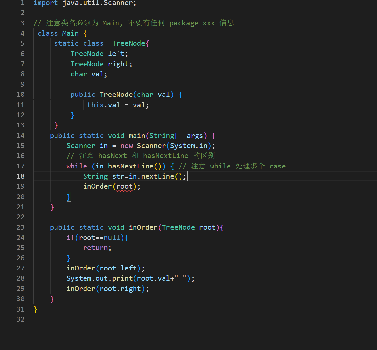Image resolution: width=377 pixels, height=350 pixels.
Task: Click the 'Main' class name on line 4
Action: 71,33
